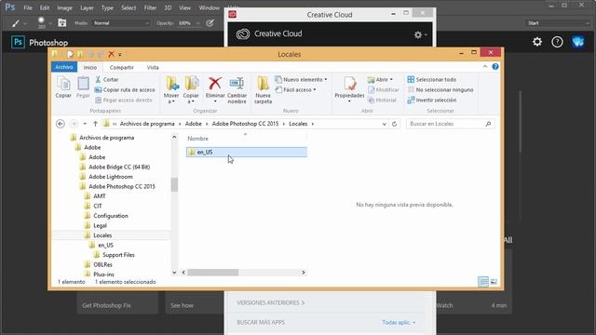Select Support Files folder in tree

pyautogui.click(x=118, y=255)
